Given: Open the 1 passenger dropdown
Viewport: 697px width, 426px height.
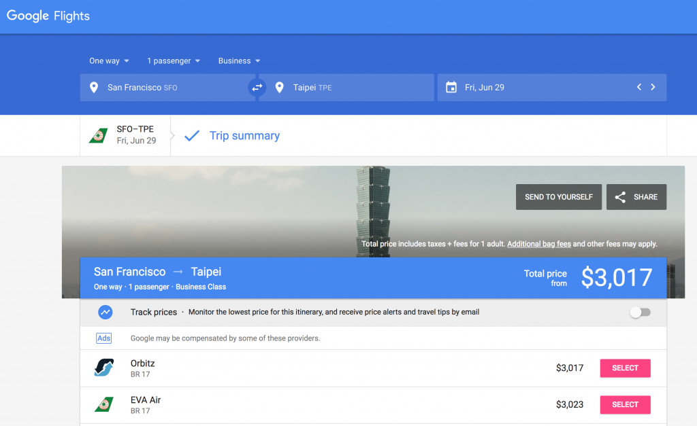Looking at the screenshot, I should [x=174, y=60].
